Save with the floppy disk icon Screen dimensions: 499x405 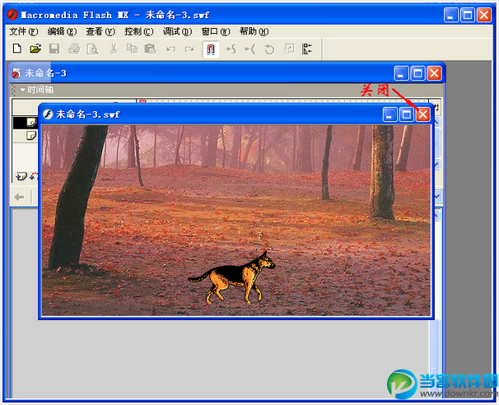click(x=54, y=49)
